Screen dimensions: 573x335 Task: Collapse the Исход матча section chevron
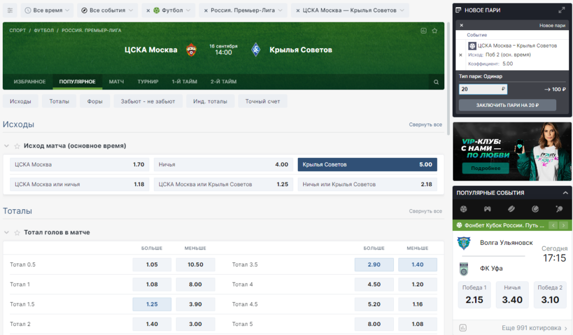(7, 146)
